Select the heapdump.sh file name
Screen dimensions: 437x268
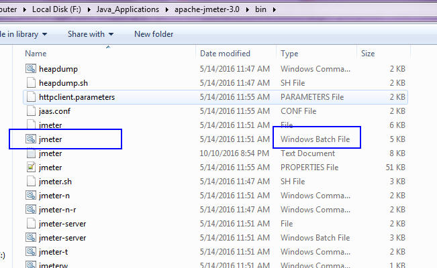tap(63, 83)
